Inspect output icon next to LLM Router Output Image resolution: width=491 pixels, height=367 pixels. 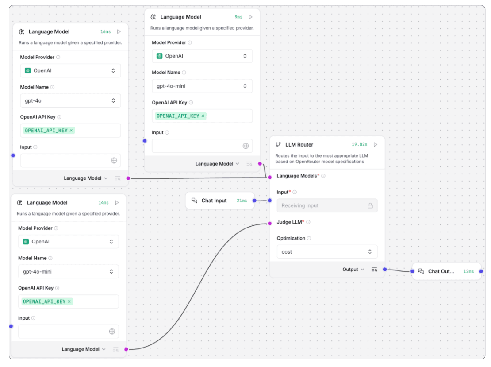374,270
